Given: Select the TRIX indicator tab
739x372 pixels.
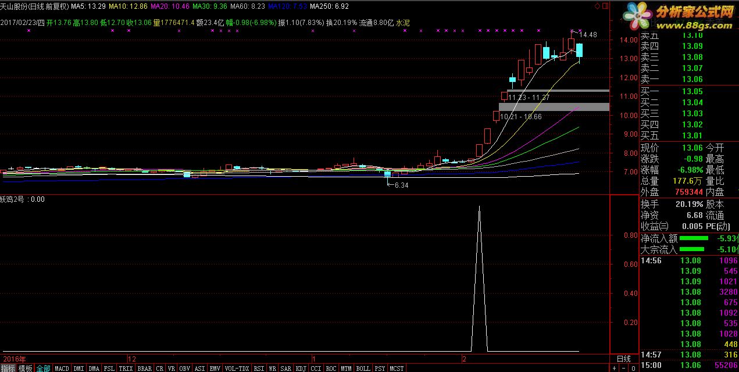Looking at the screenshot, I should point(126,369).
